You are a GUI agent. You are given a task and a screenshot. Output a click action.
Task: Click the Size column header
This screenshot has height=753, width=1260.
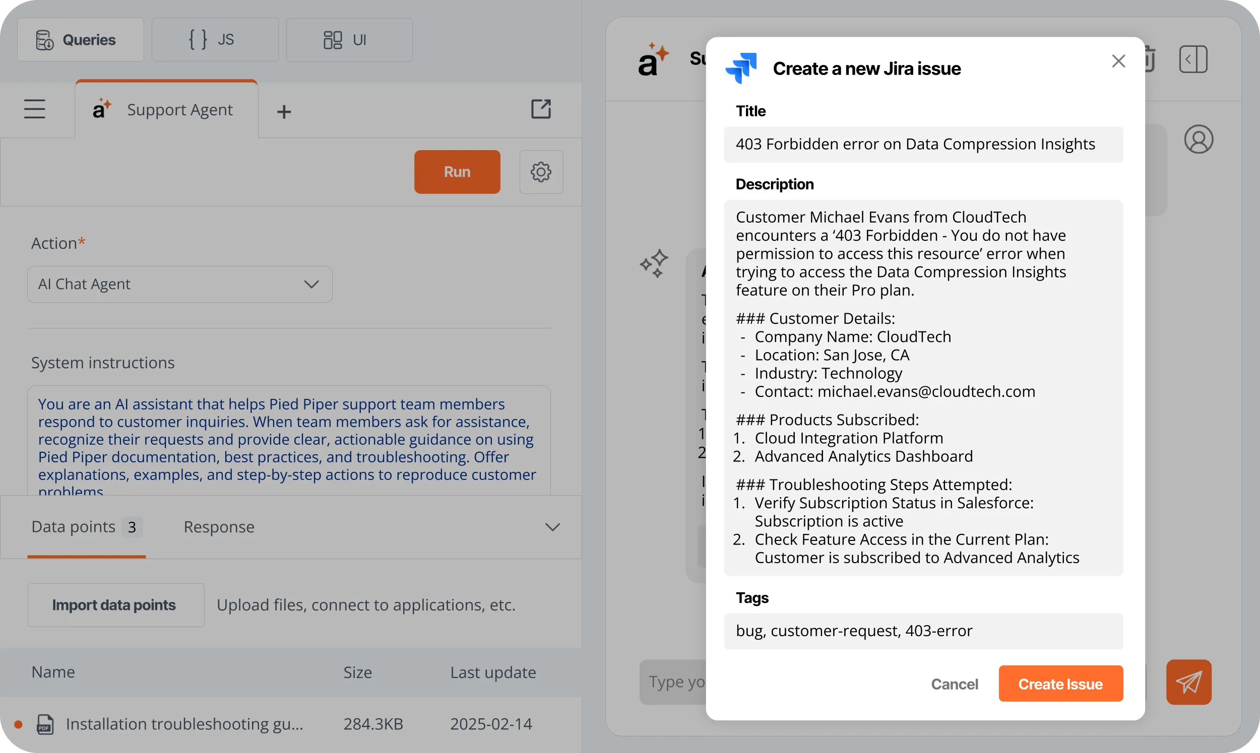pyautogui.click(x=357, y=672)
